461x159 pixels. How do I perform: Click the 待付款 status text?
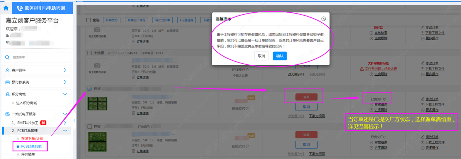pyautogui.click(x=378, y=28)
